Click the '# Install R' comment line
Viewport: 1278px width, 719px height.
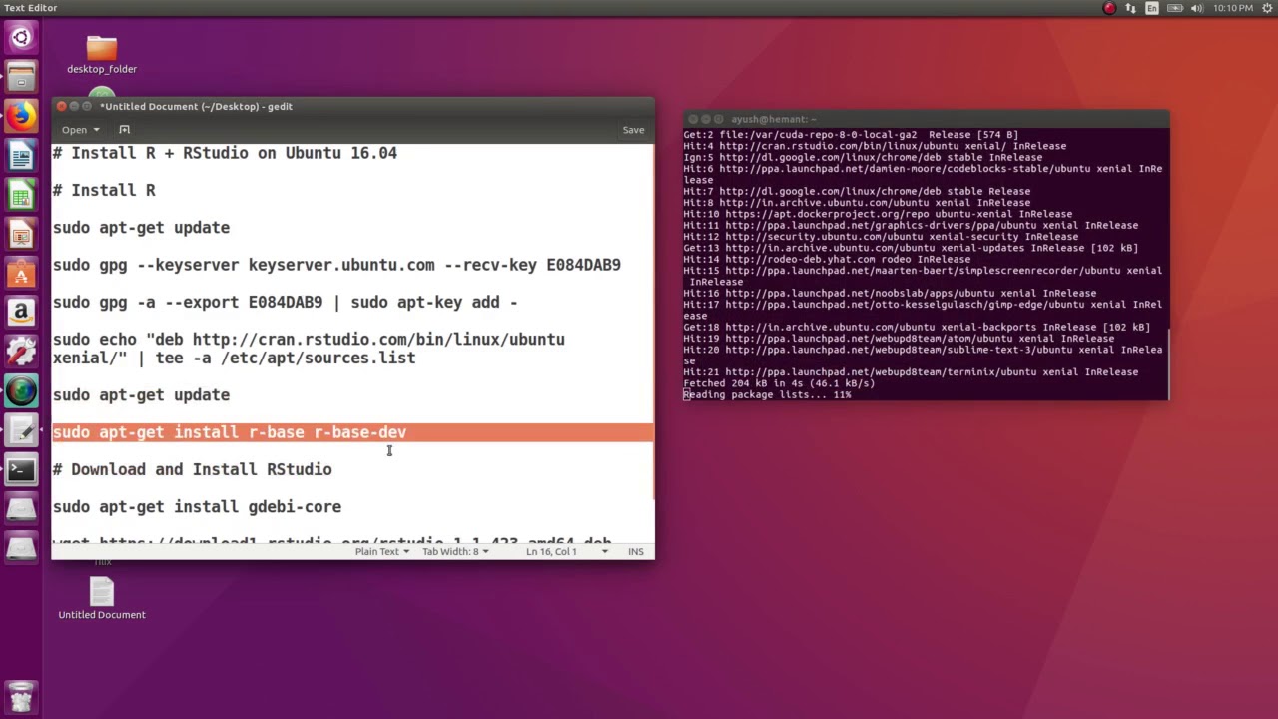point(104,190)
